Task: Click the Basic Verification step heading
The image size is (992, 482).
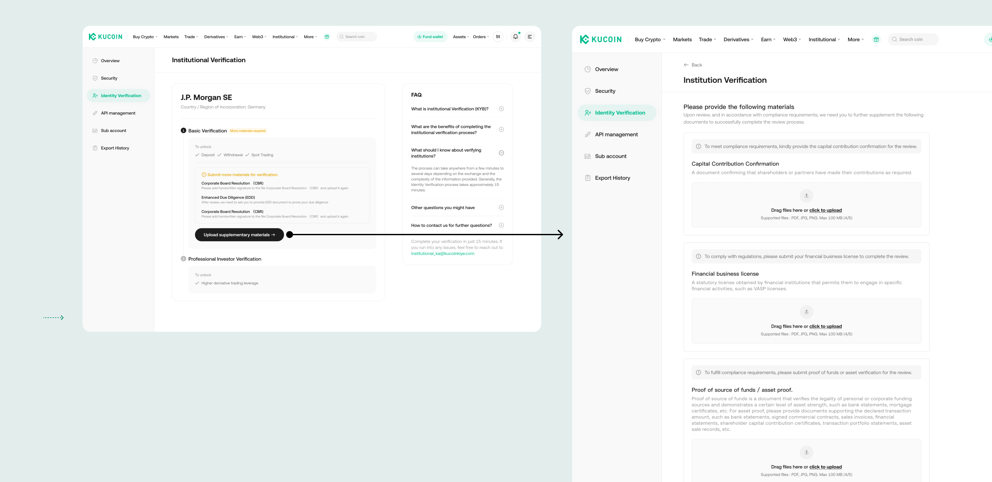Action: coord(207,131)
